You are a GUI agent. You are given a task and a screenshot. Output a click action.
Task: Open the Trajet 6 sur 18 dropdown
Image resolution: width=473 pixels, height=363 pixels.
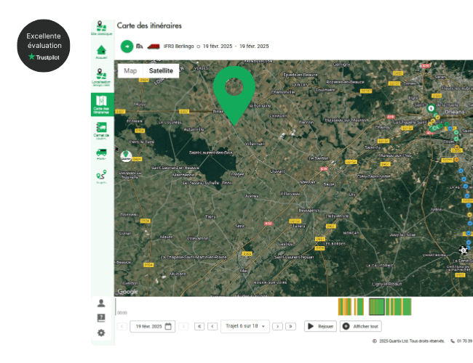245,326
